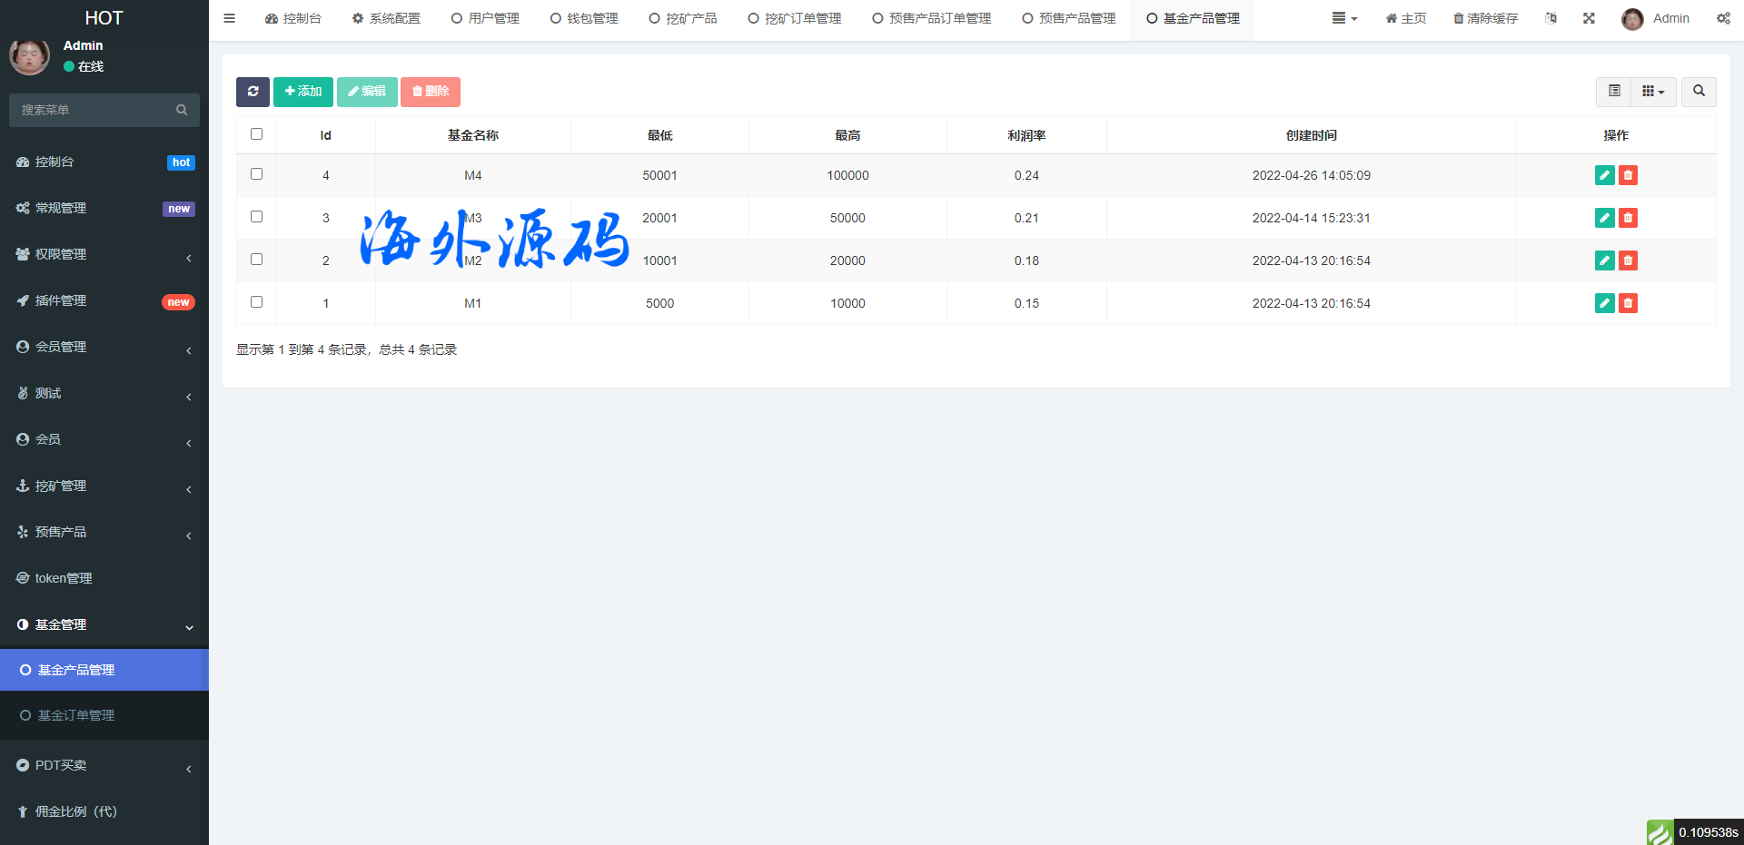Image resolution: width=1744 pixels, height=845 pixels.
Task: Open 基金订单管理 in the sidebar
Action: click(76, 715)
